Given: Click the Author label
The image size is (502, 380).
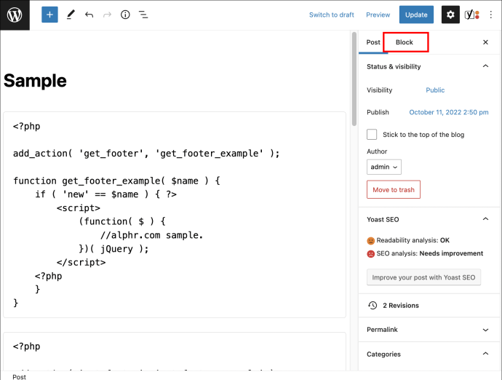Looking at the screenshot, I should coord(377,151).
